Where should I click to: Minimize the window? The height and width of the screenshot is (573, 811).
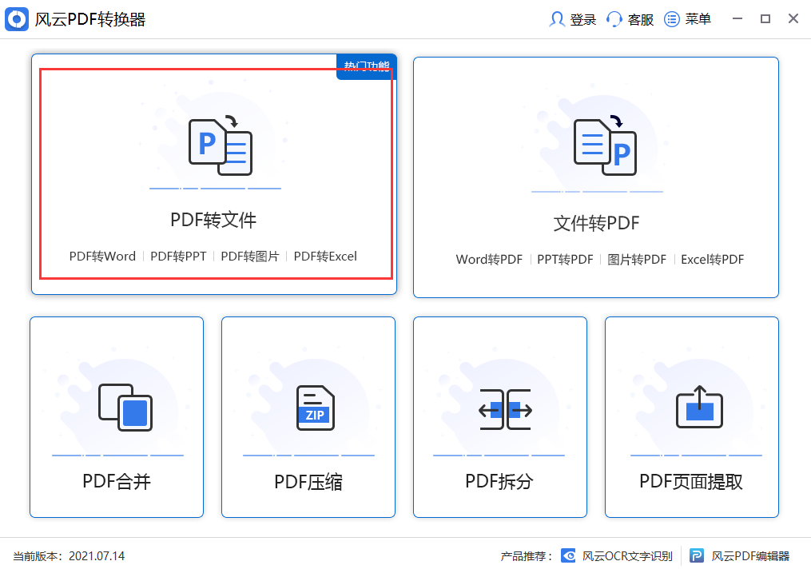pyautogui.click(x=737, y=19)
